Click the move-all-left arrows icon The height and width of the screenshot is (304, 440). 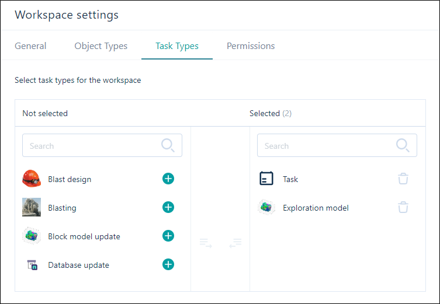click(x=235, y=243)
